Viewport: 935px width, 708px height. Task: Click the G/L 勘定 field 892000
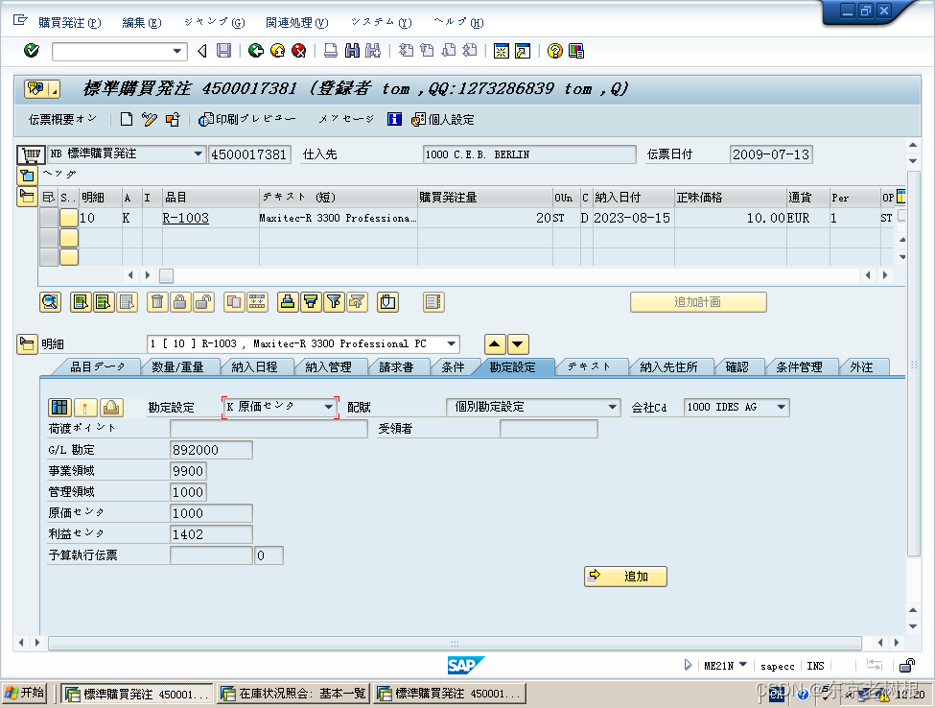(211, 450)
